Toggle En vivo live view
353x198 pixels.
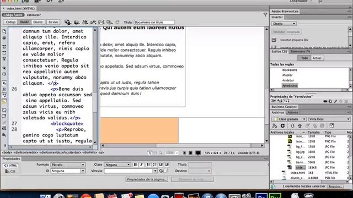point(54,22)
